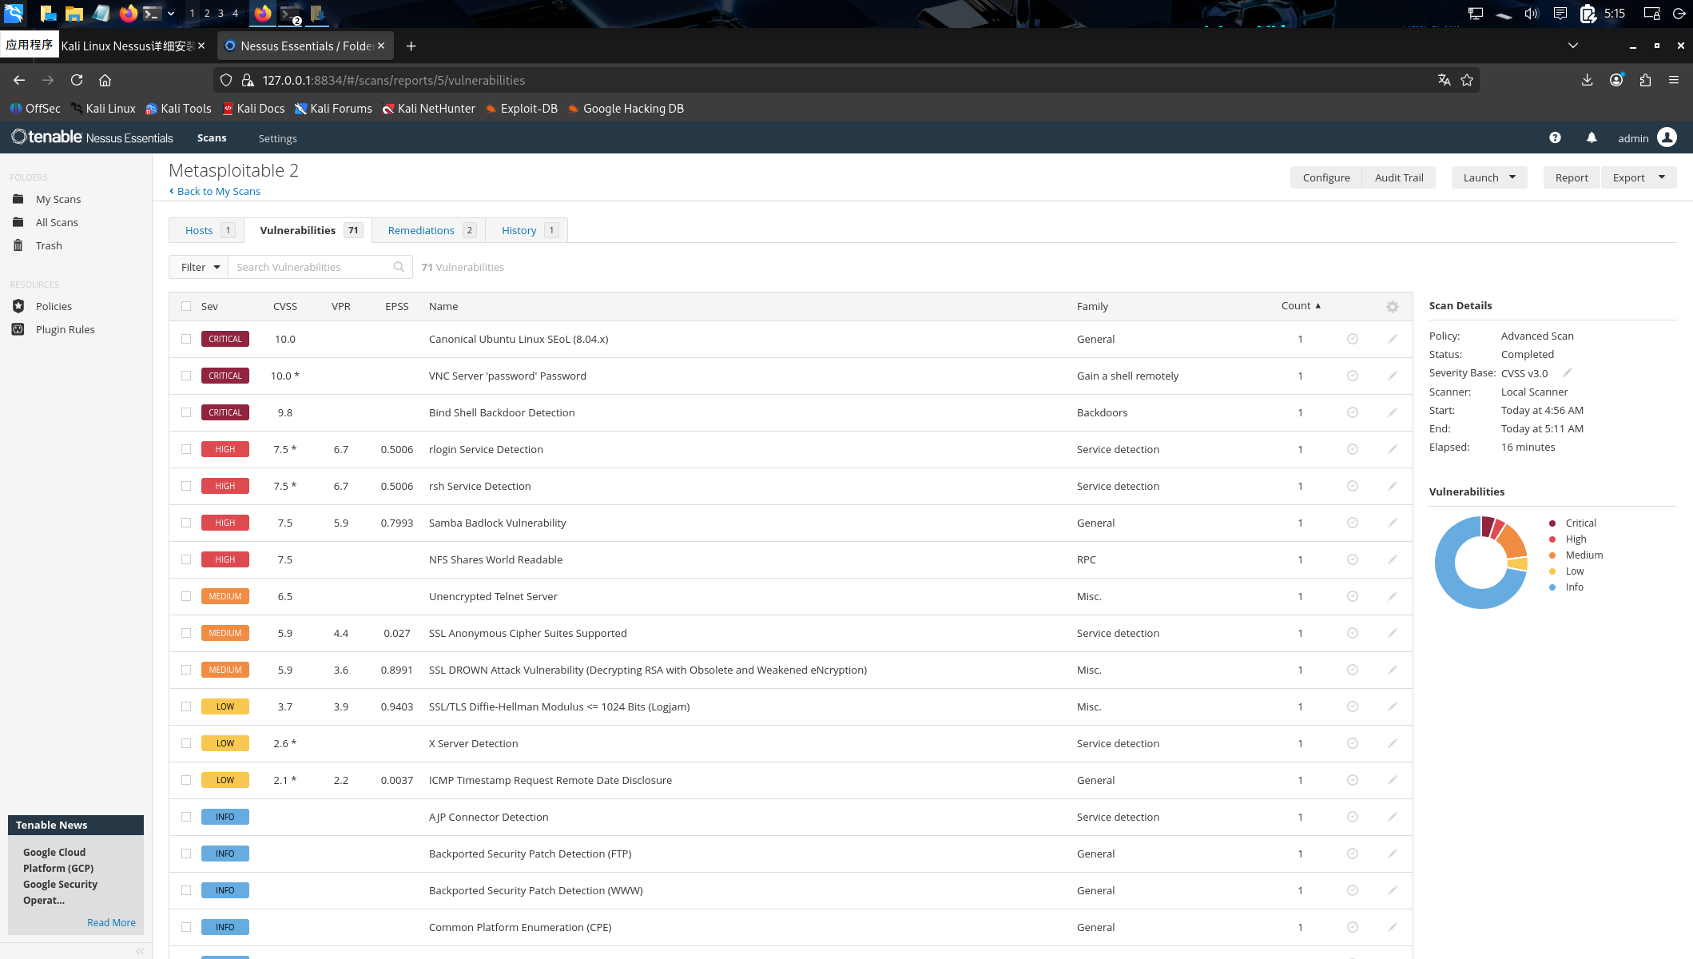Click the Policies shield icon in the sidebar

[x=18, y=306]
